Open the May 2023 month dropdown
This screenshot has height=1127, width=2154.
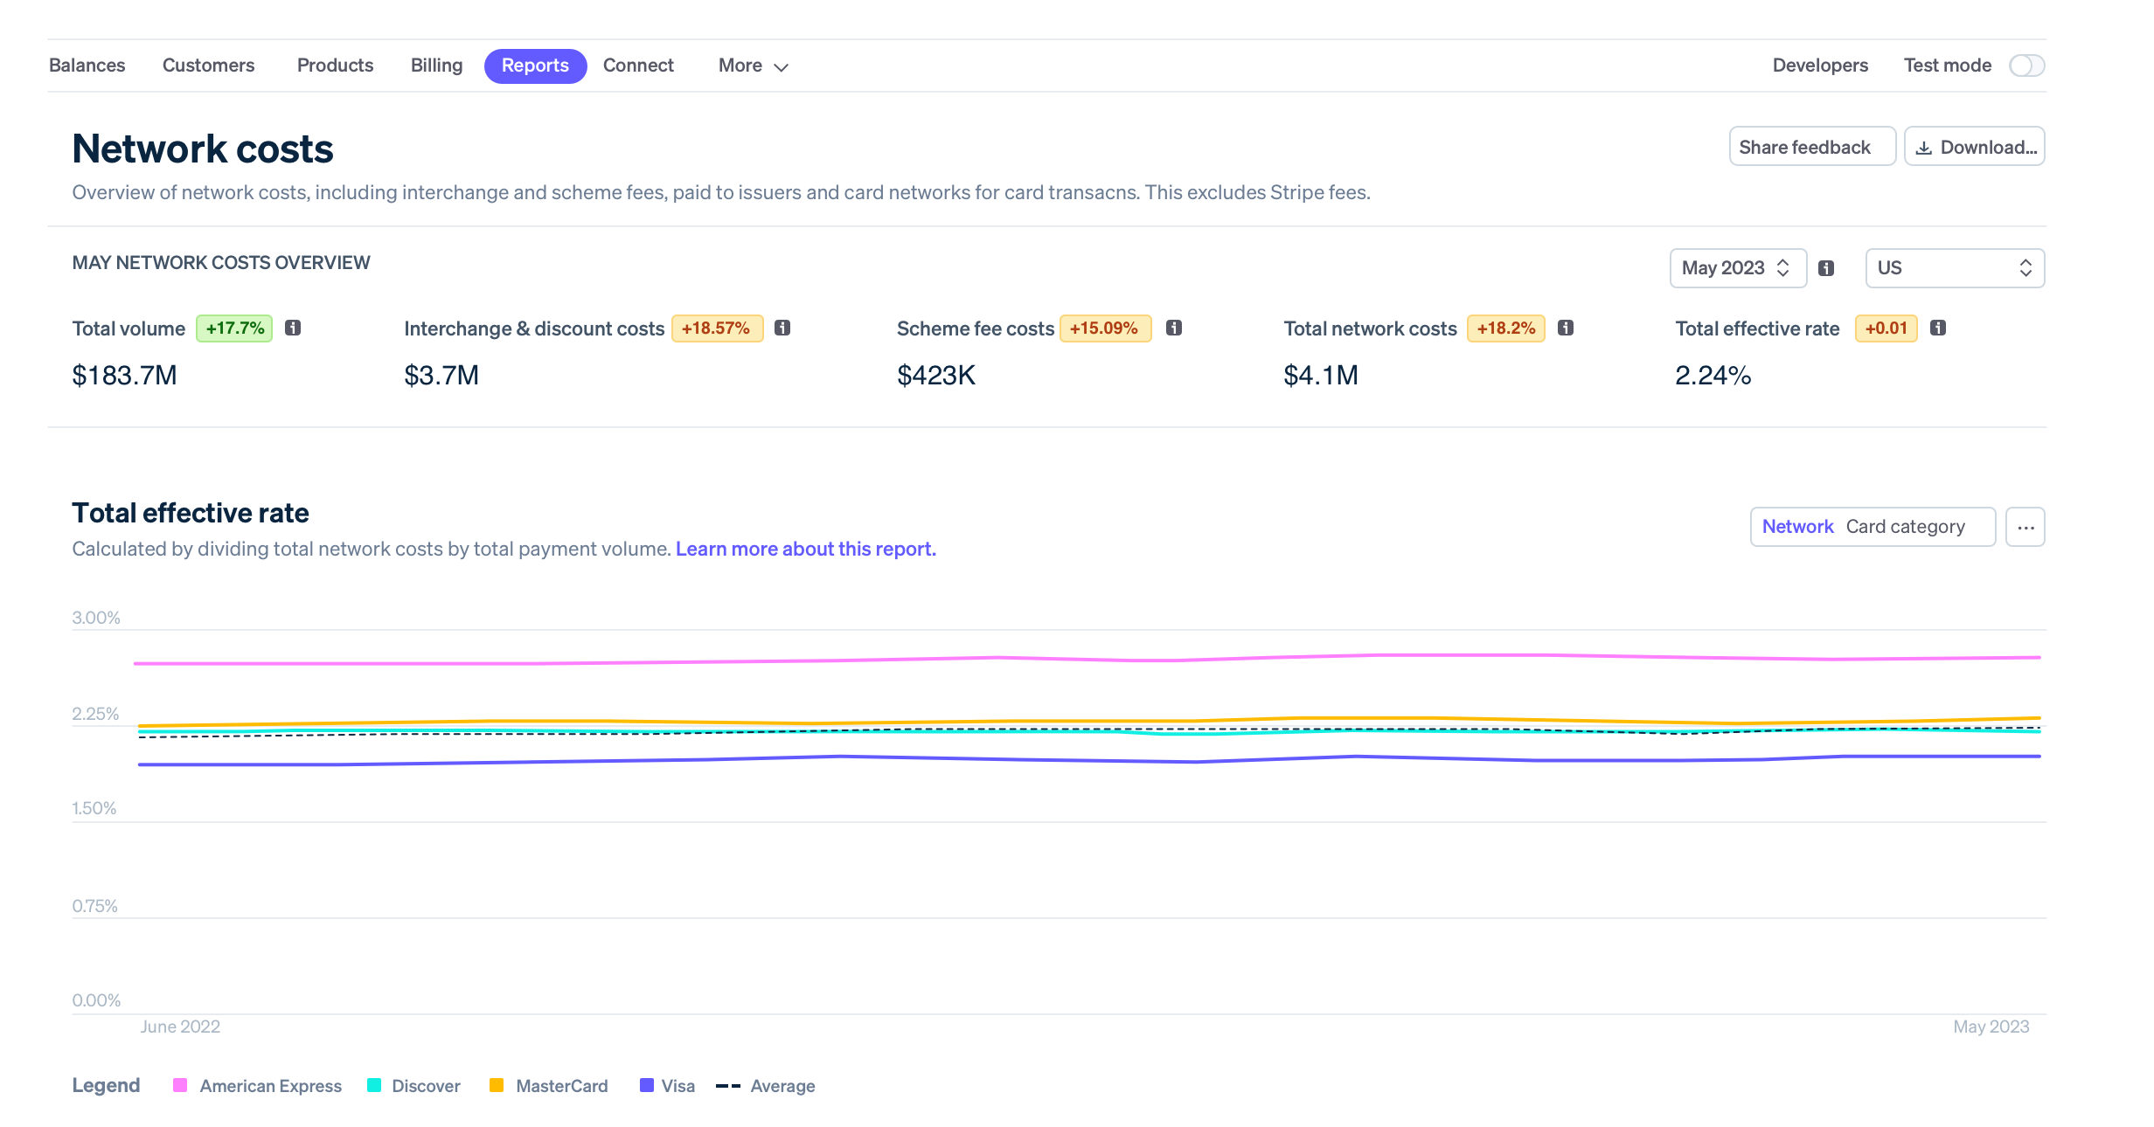(x=1738, y=268)
